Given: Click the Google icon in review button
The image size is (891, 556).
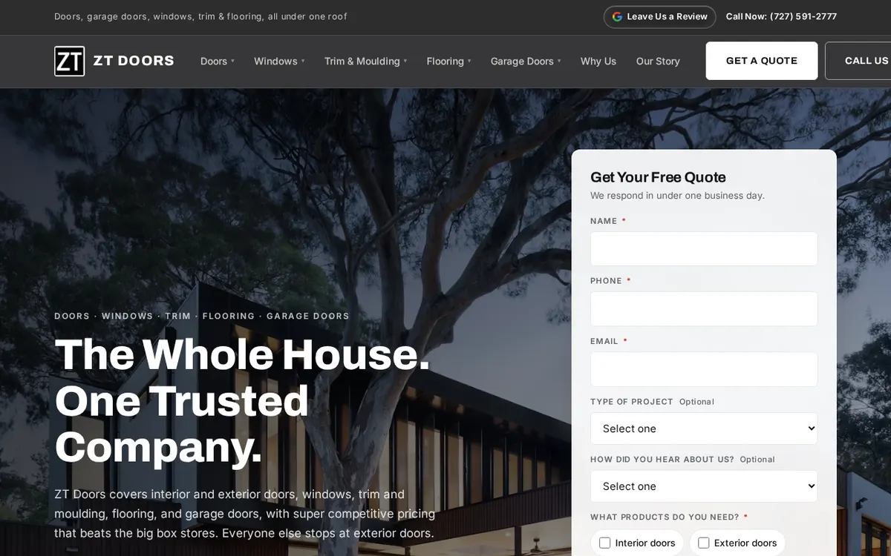Looking at the screenshot, I should (617, 16).
